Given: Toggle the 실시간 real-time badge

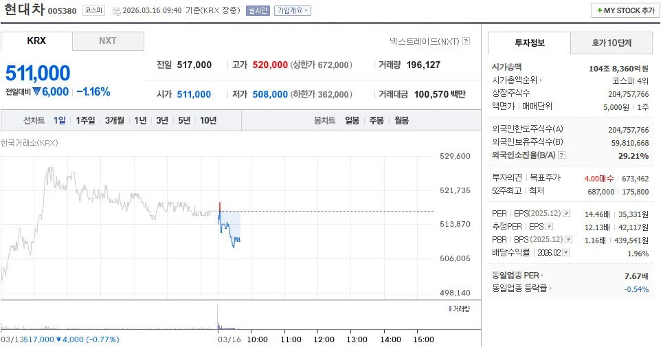Looking at the screenshot, I should [258, 10].
